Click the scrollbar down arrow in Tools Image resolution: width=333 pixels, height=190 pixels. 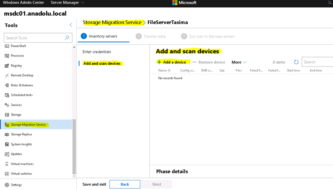[74, 176]
